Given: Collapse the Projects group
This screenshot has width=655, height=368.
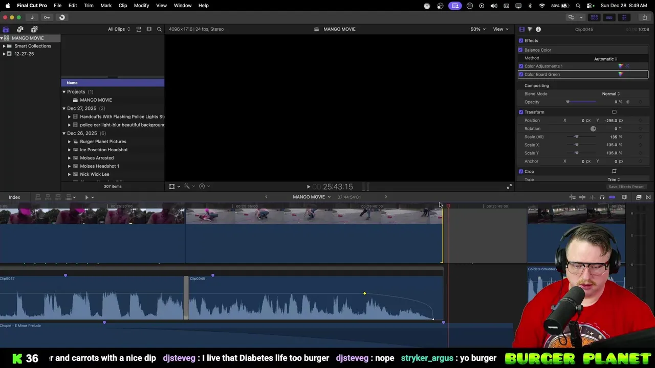Looking at the screenshot, I should pyautogui.click(x=64, y=91).
